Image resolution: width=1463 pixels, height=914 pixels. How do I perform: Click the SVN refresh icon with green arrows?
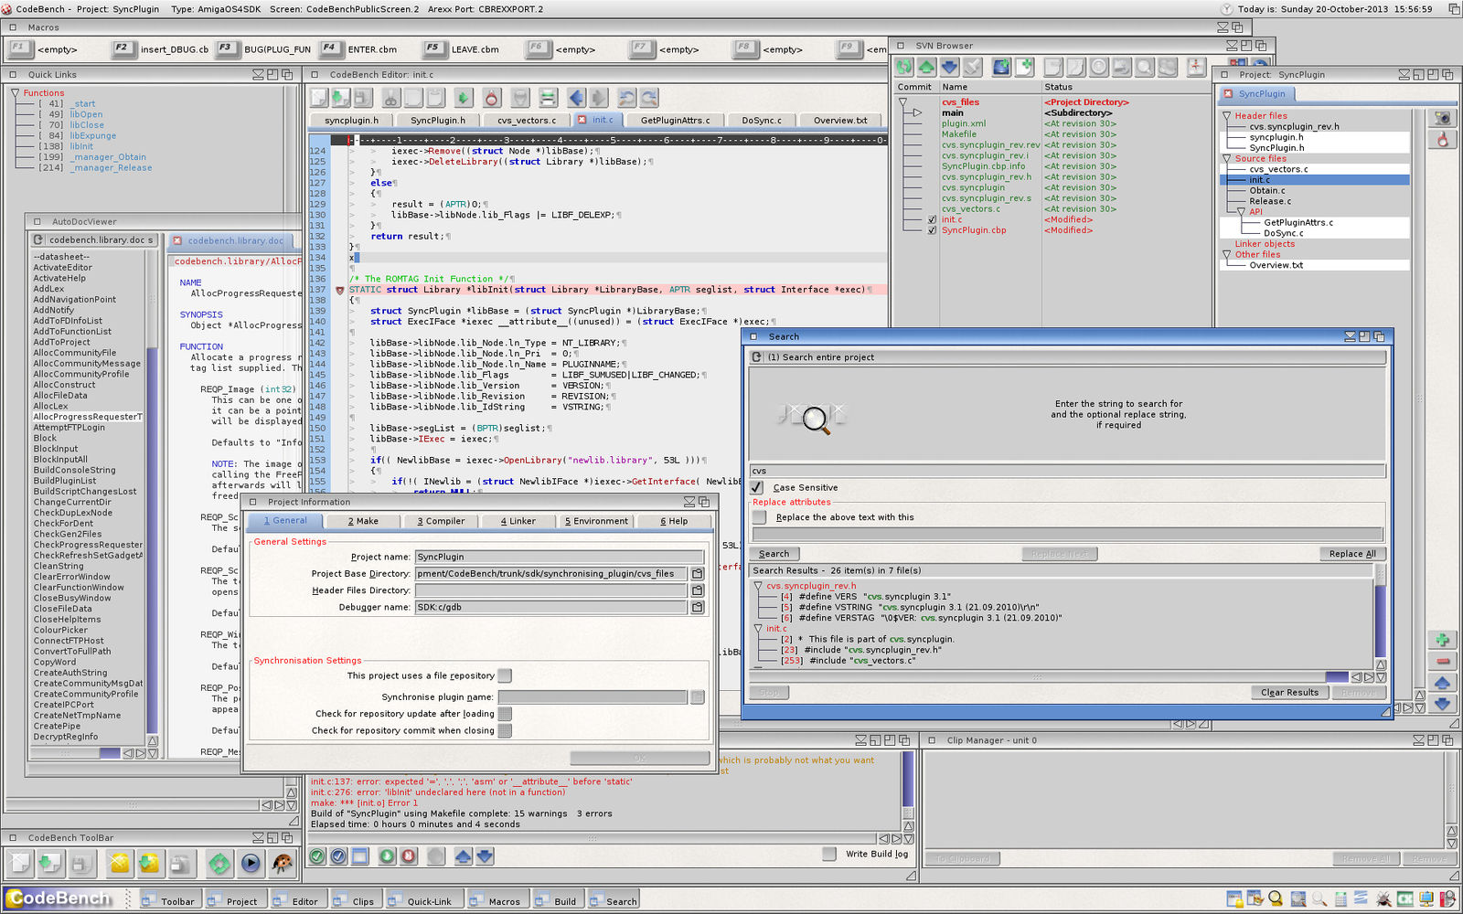(904, 67)
